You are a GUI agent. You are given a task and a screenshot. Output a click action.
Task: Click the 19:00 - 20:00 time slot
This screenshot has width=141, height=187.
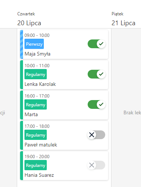tap(37, 157)
